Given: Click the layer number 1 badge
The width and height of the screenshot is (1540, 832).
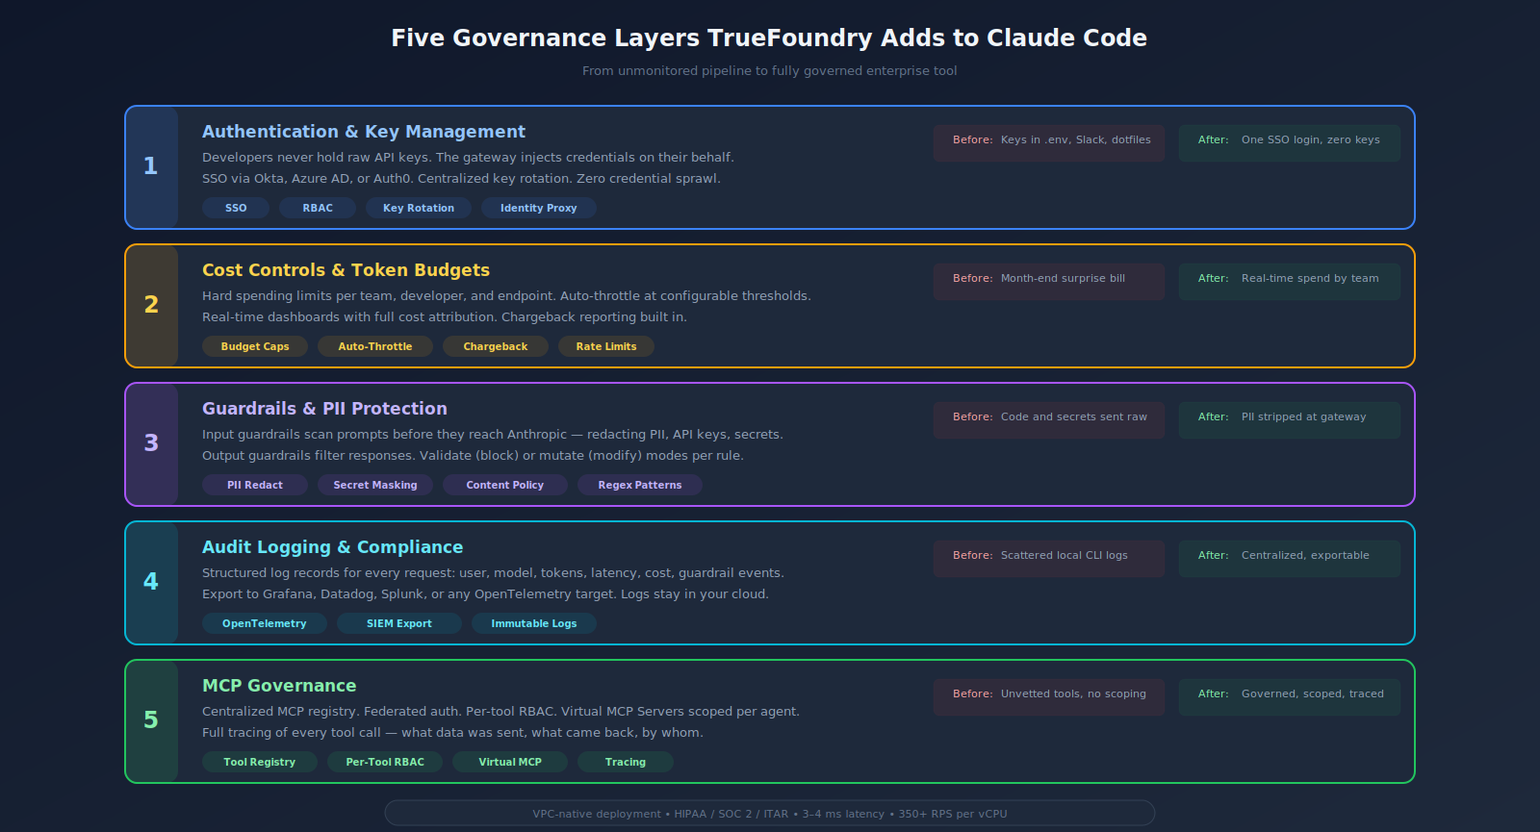Looking at the screenshot, I should [151, 166].
